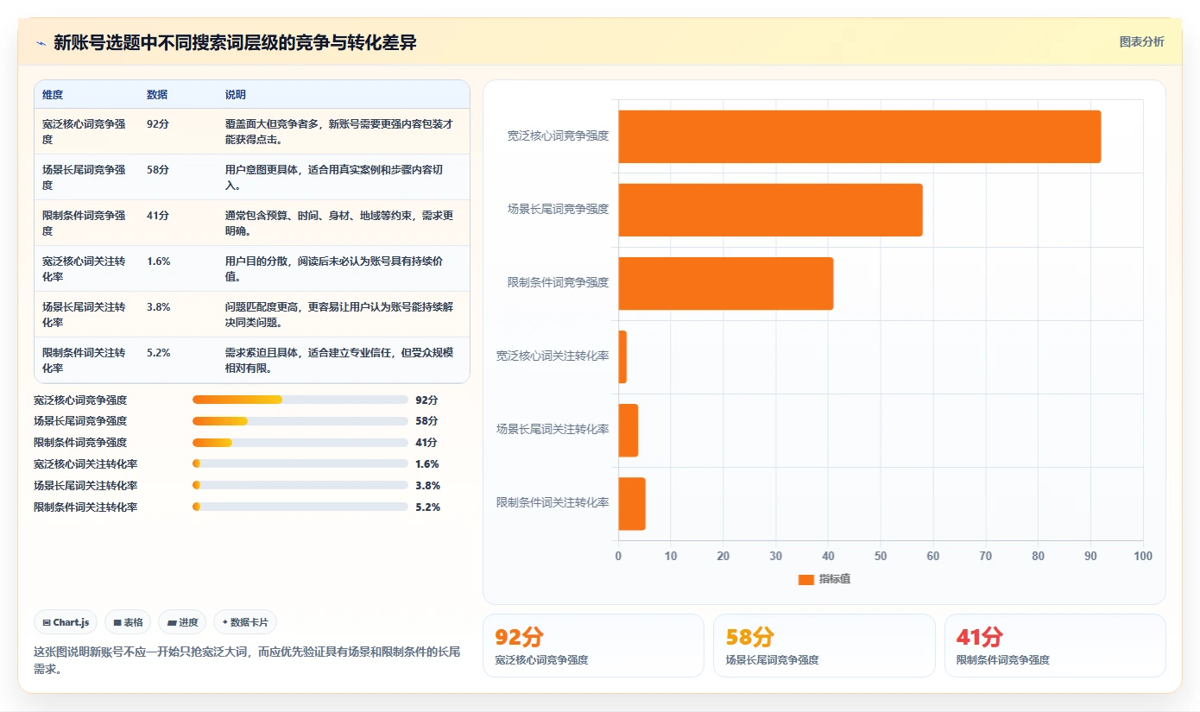
Task: Click the 3.8% value beside progress bar
Action: click(427, 486)
